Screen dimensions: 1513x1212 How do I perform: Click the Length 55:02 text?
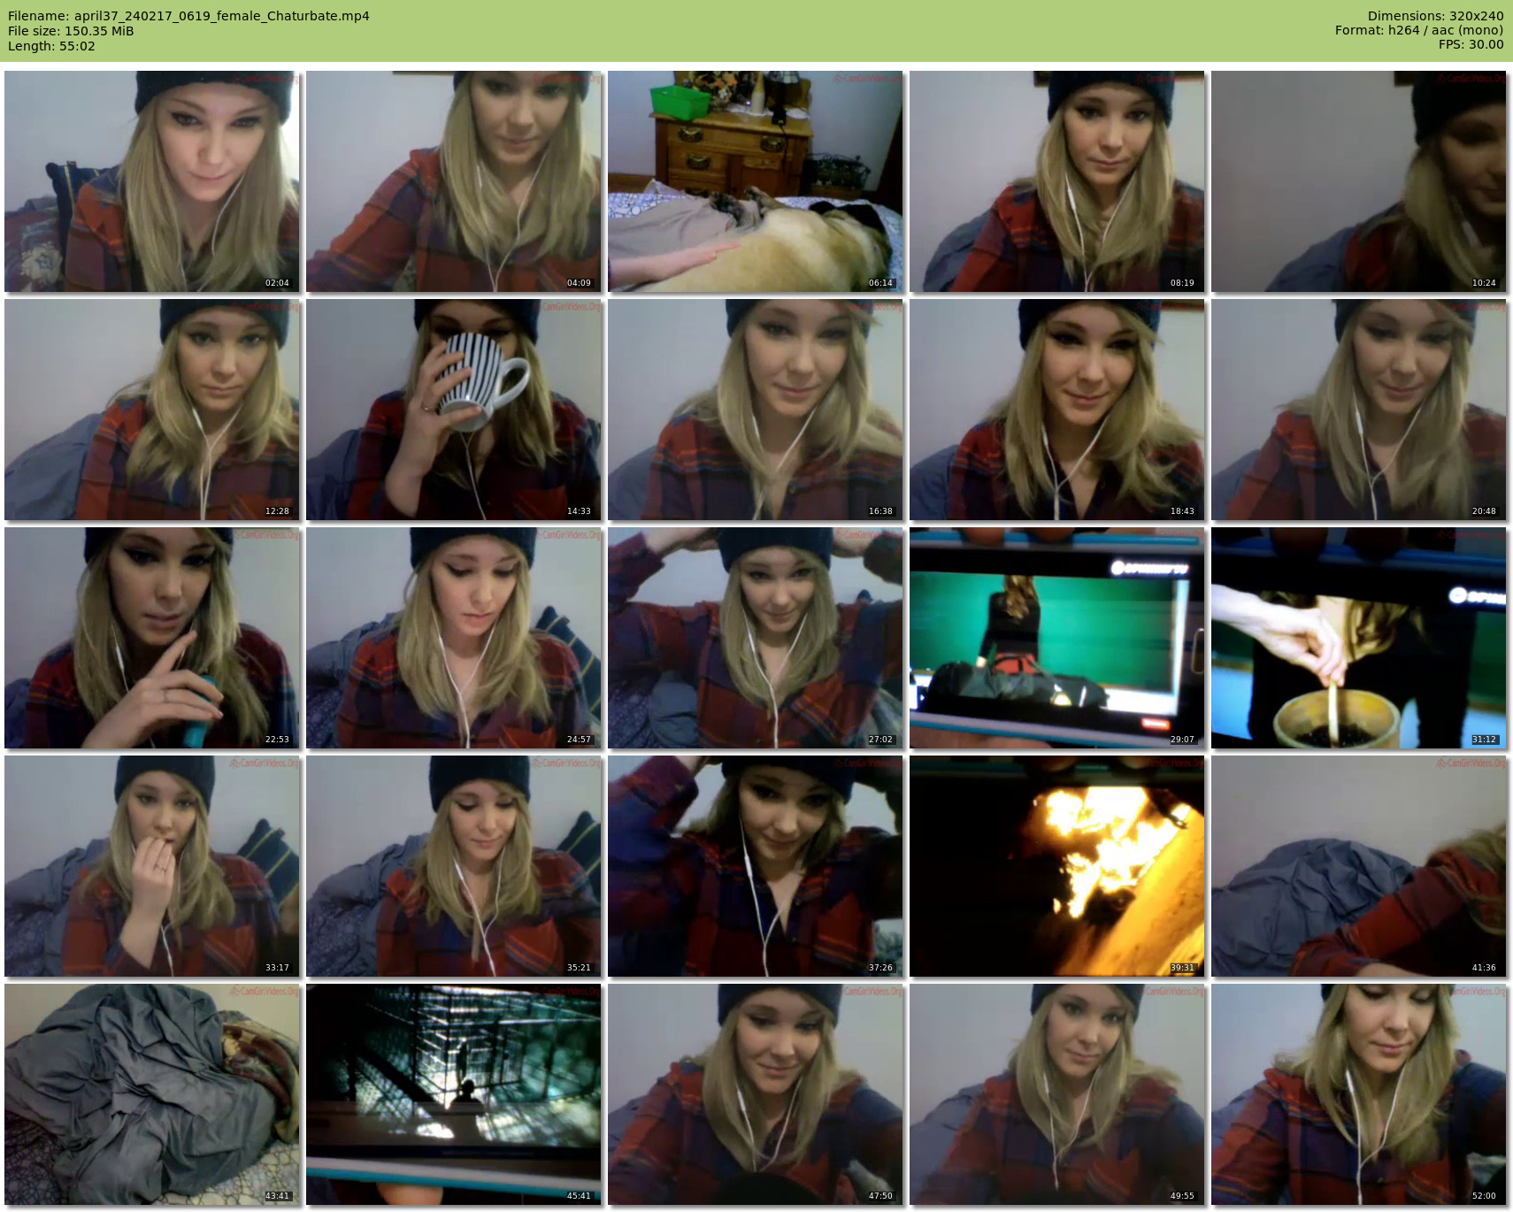click(51, 46)
